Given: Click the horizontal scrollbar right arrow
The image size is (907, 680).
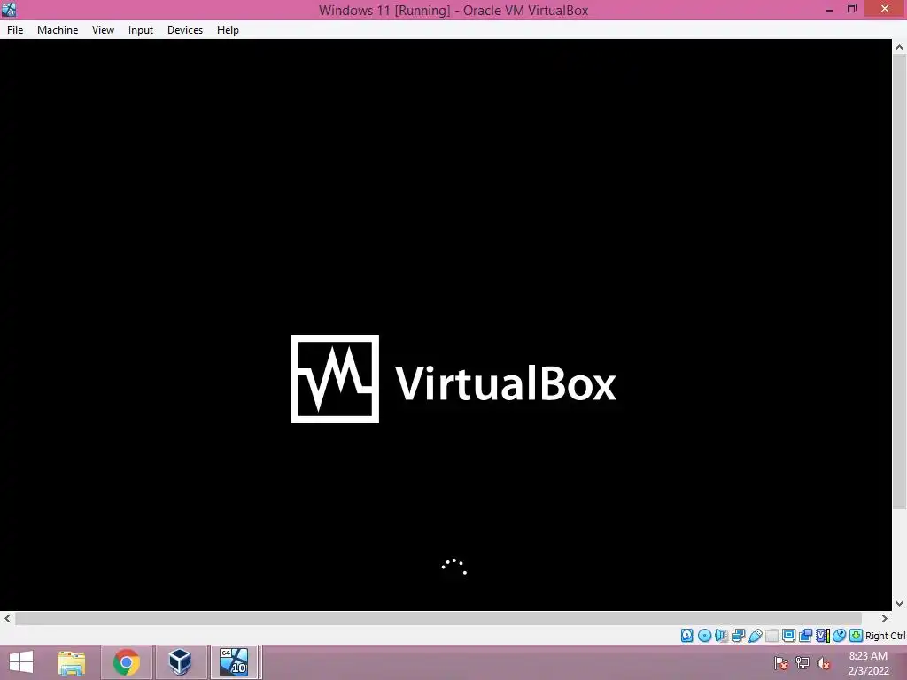Looking at the screenshot, I should pos(885,619).
